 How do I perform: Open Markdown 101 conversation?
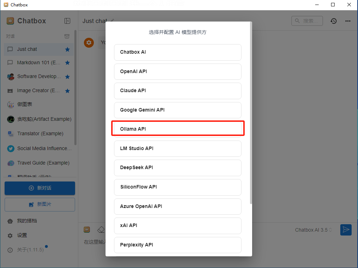[x=39, y=62]
